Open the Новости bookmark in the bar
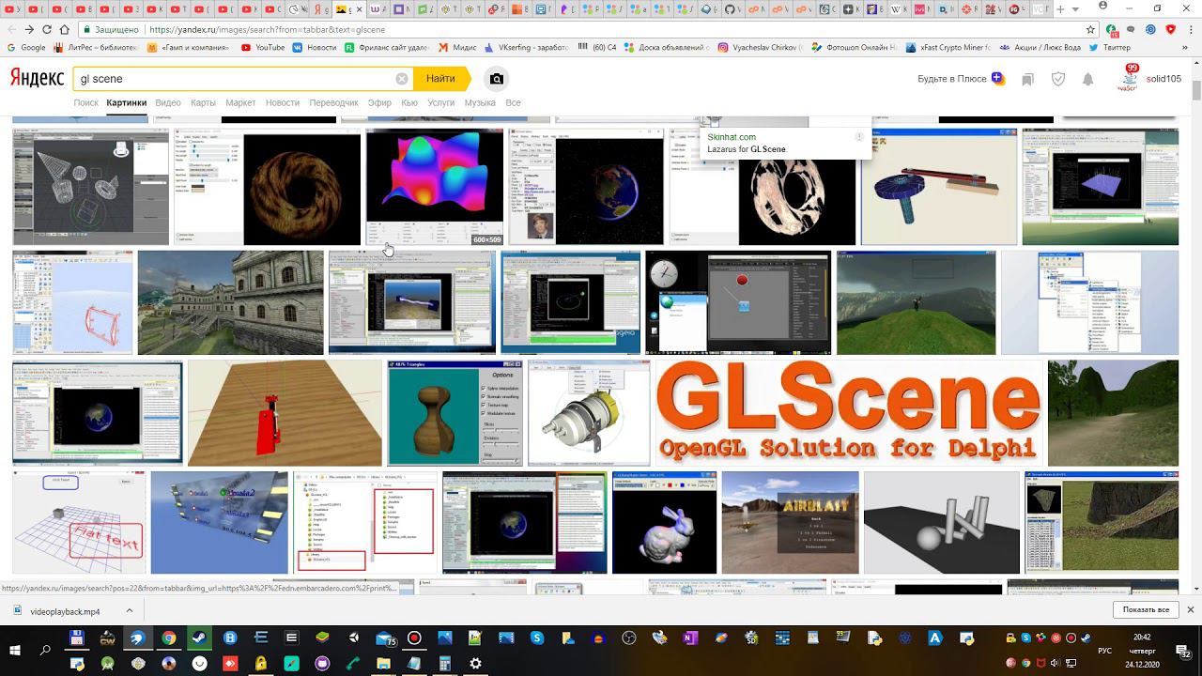This screenshot has width=1202, height=676. click(x=315, y=47)
